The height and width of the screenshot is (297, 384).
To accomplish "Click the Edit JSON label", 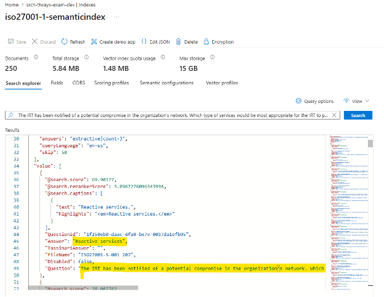I will [x=160, y=42].
